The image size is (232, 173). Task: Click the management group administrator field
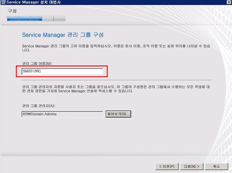(x=62, y=114)
